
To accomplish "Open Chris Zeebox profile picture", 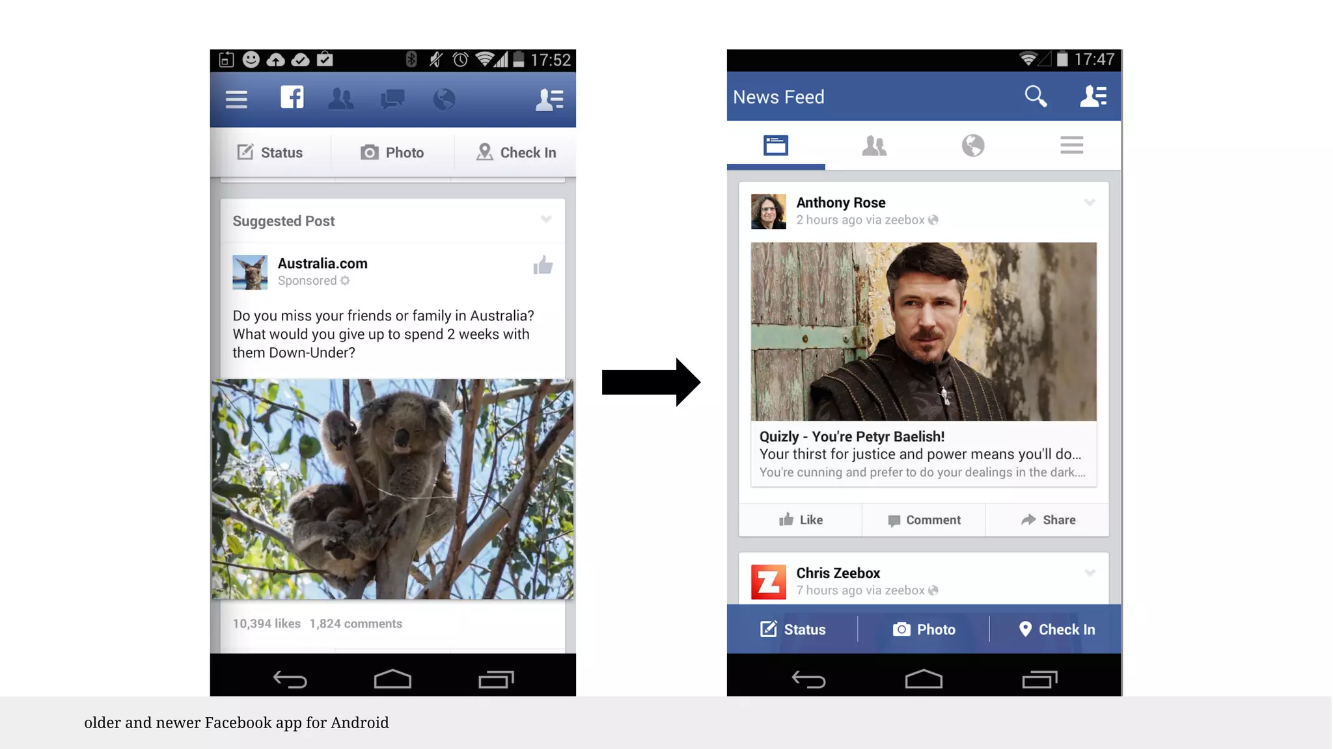I will [769, 582].
